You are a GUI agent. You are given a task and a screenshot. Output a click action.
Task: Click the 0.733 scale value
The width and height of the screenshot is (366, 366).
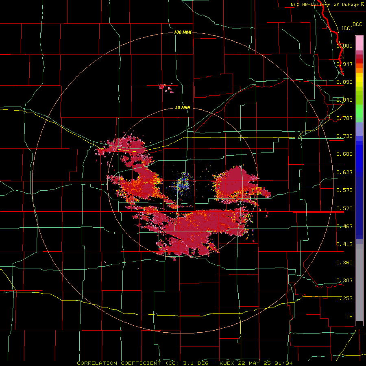[x=344, y=136]
